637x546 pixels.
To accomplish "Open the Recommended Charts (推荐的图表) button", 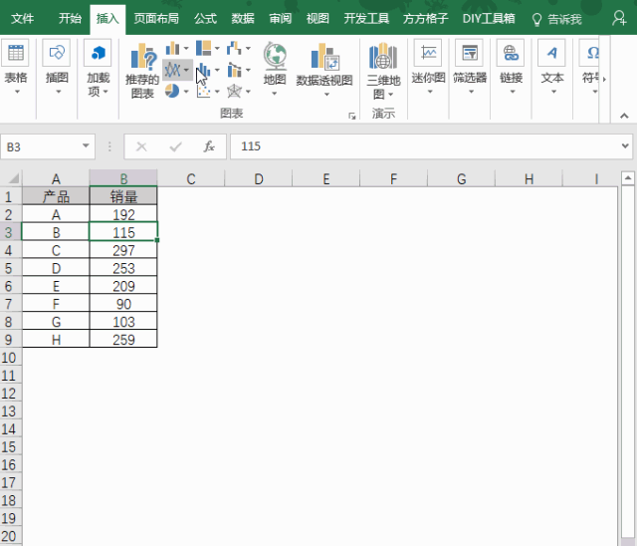I will click(x=142, y=70).
